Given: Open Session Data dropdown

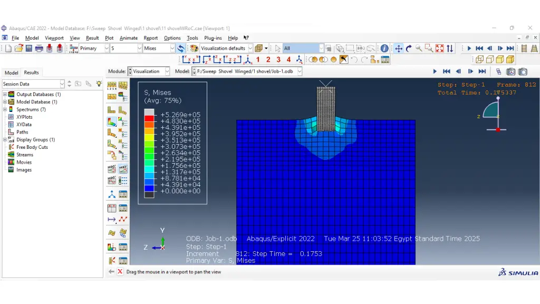Looking at the screenshot, I should 62,84.
